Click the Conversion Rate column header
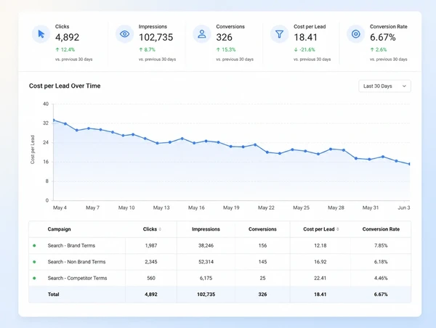436x328 pixels. pyautogui.click(x=381, y=229)
